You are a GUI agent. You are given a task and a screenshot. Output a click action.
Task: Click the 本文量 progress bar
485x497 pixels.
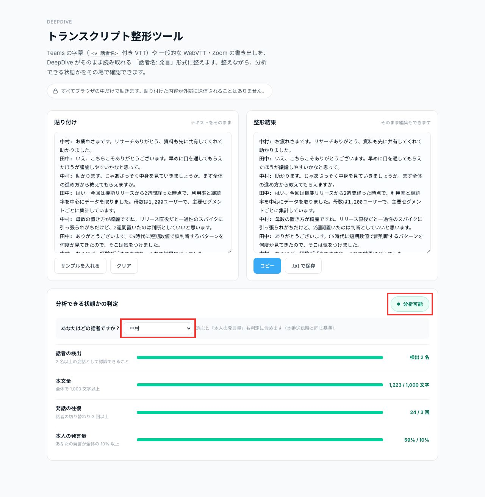tap(260, 385)
